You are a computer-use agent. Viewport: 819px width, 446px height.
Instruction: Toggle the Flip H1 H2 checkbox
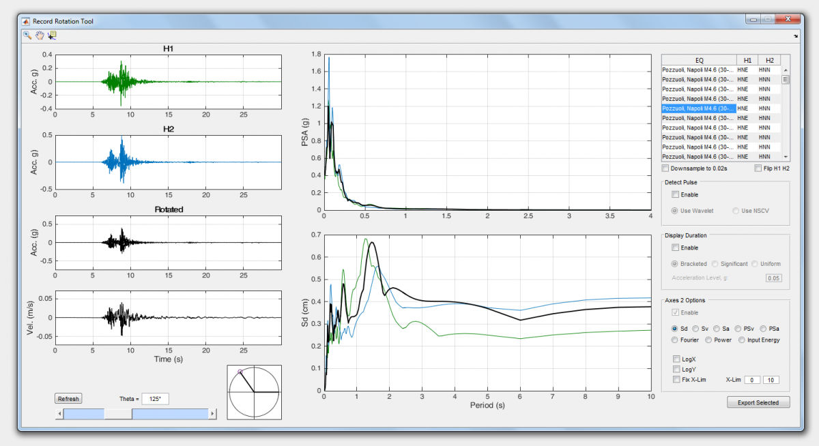758,168
